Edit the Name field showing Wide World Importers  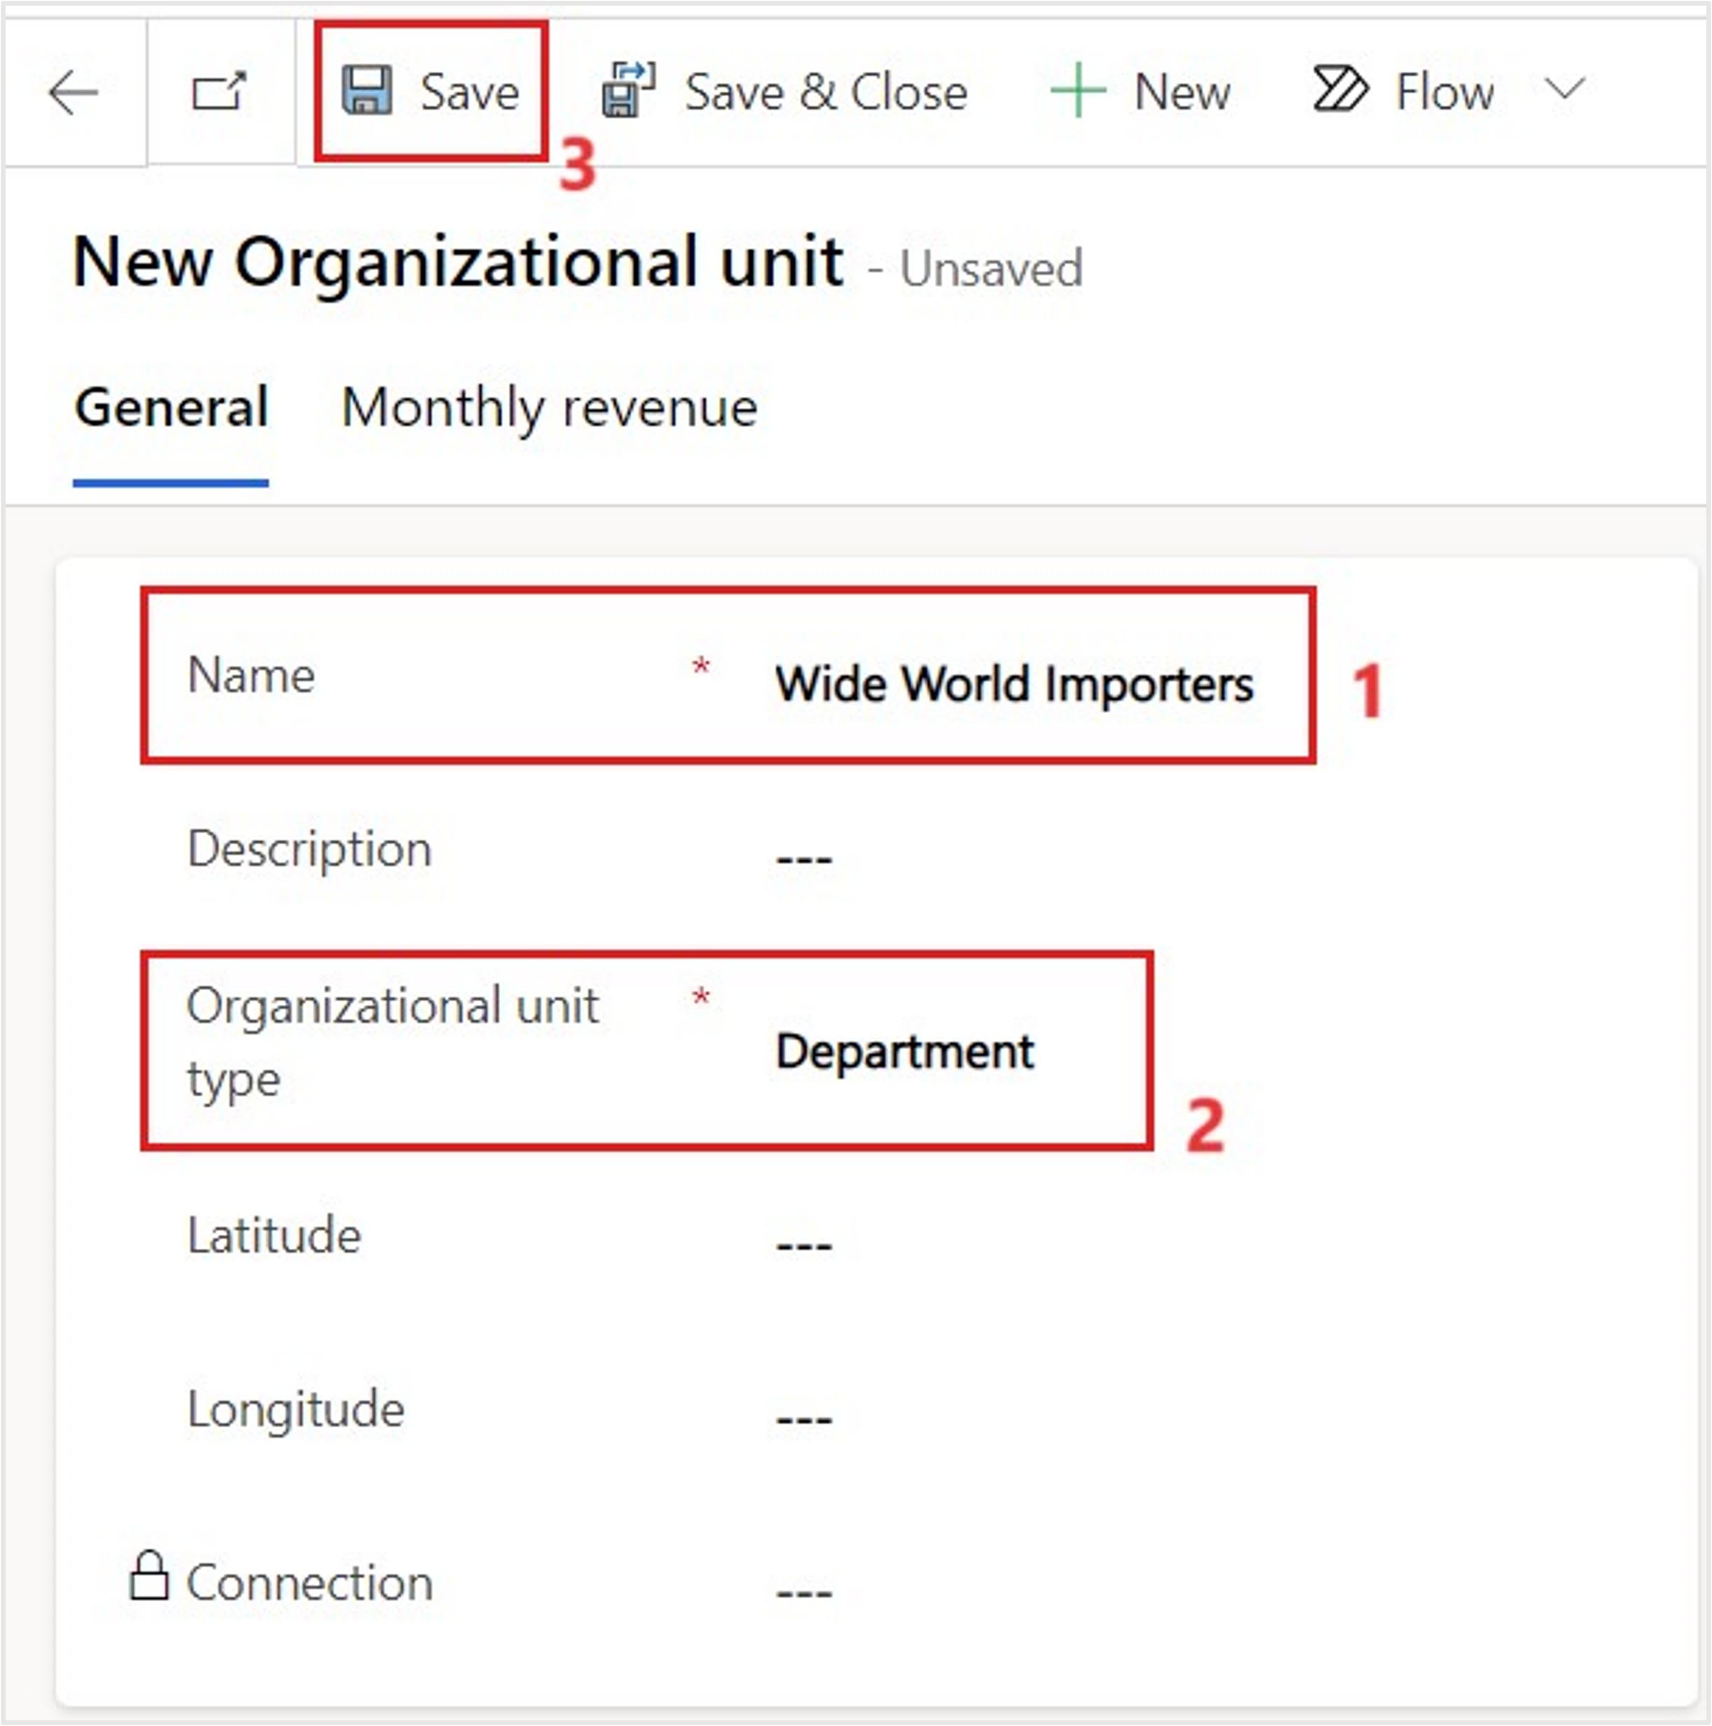click(x=1014, y=684)
